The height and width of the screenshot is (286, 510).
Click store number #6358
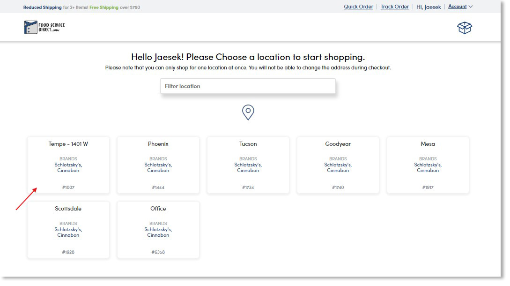click(x=158, y=252)
